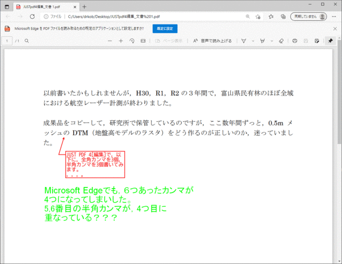Image resolution: width=342 pixels, height=264 pixels.
Task: Zoom out the PDF with minus
Action: click(x=110, y=41)
